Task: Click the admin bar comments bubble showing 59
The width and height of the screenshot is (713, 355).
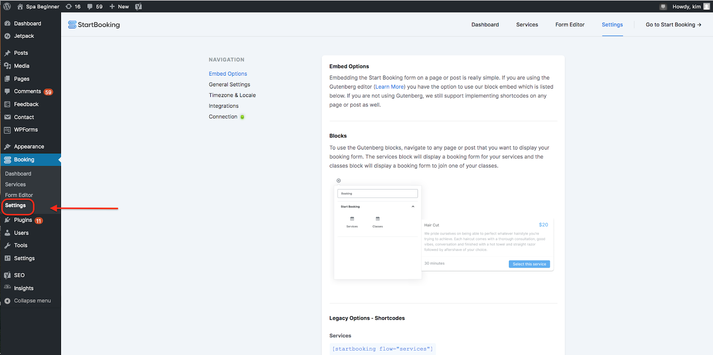Action: (x=95, y=7)
